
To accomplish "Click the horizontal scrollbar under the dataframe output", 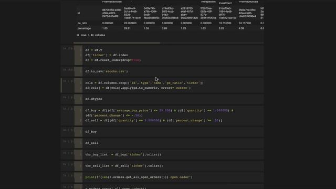I will click(x=117, y=43).
